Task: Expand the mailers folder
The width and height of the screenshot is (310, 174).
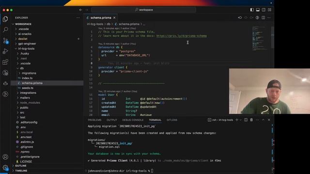Action: (25, 98)
